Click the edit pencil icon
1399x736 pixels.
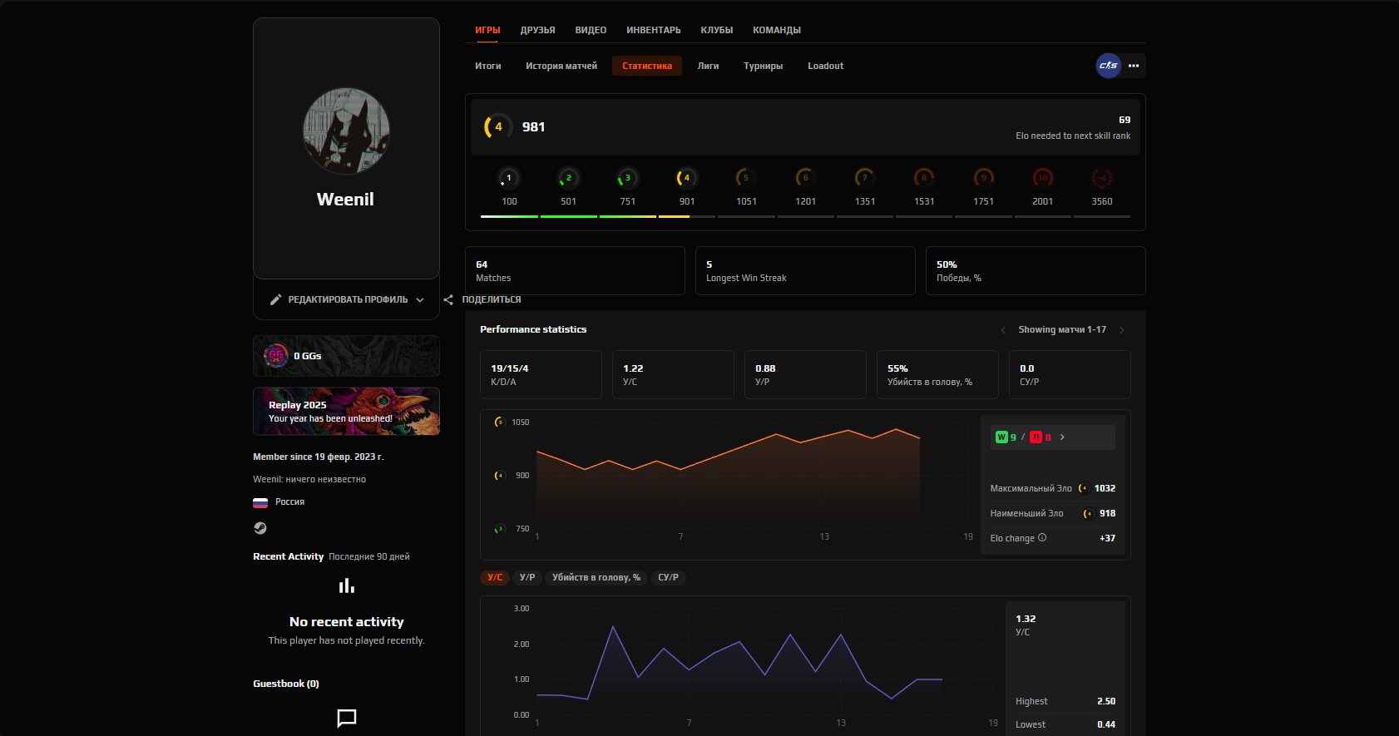276,299
